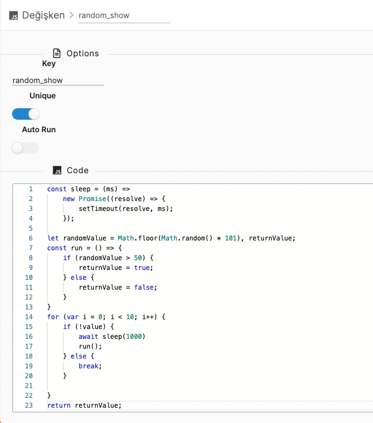
Task: Click the break; statement in editor
Action: click(x=91, y=366)
